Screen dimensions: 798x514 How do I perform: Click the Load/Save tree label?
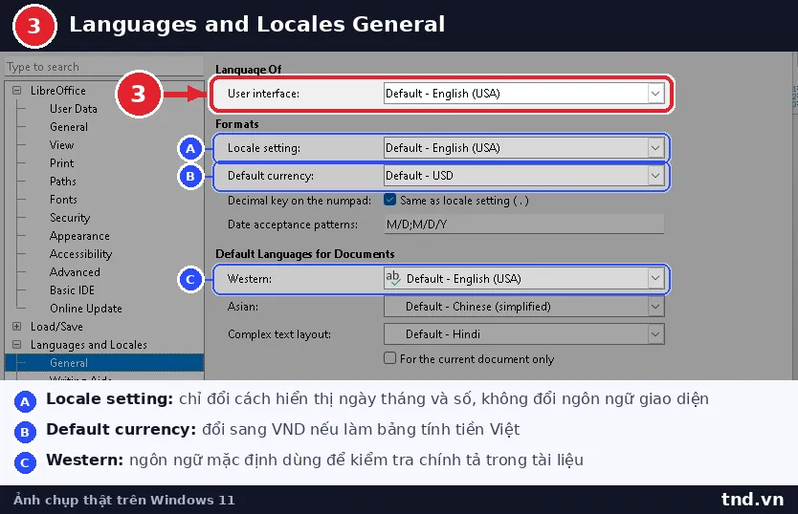coord(56,327)
